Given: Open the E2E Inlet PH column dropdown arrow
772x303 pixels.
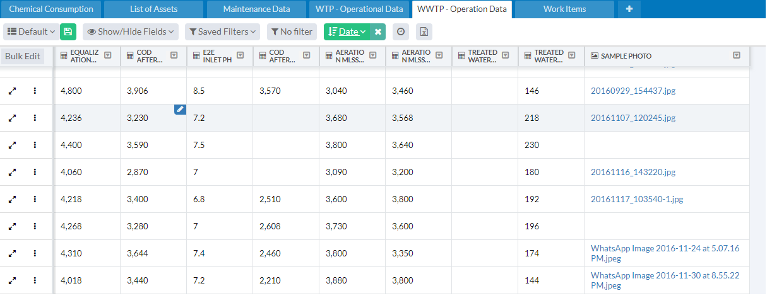Looking at the screenshot, I should (240, 55).
